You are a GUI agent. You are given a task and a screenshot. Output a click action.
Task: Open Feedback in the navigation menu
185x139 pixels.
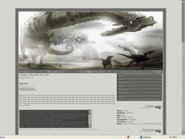(139, 96)
